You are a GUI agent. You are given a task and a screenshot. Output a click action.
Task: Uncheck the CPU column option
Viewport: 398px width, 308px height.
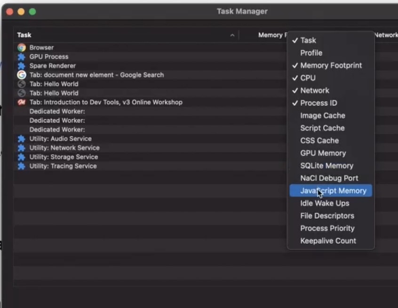click(x=331, y=78)
